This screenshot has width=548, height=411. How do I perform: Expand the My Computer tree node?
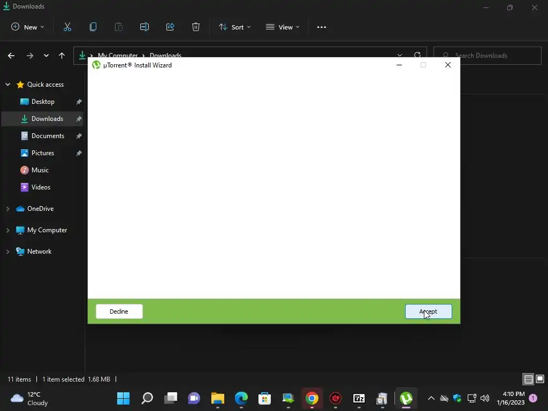pos(7,230)
